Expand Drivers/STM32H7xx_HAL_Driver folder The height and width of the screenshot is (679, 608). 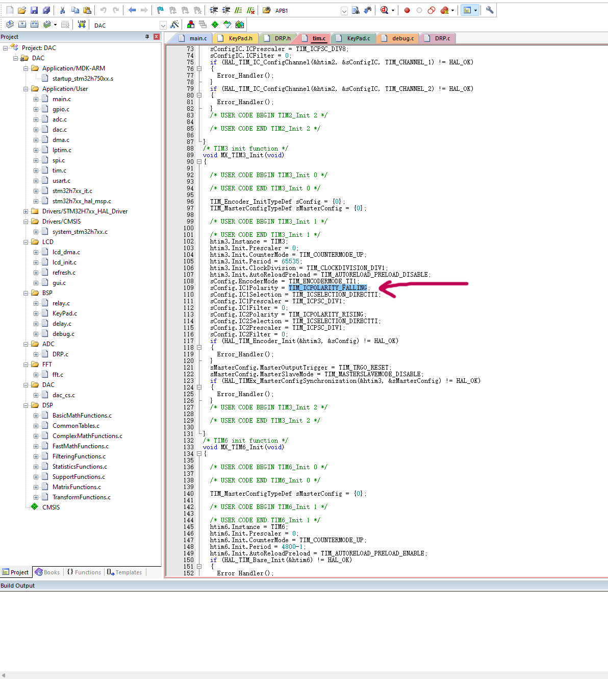click(26, 211)
